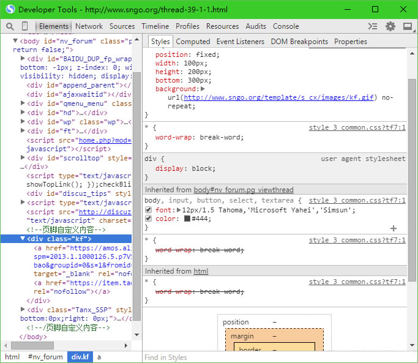Image resolution: width=418 pixels, height=363 pixels.
Task: Expand the background url shorthand arrow
Action: [x=203, y=89]
